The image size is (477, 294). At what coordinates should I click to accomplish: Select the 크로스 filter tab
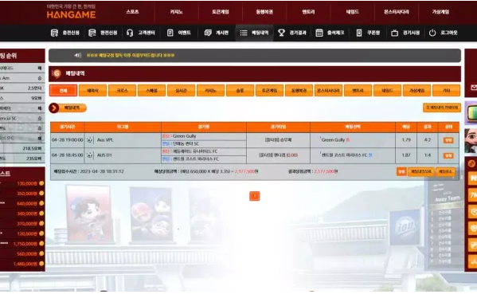[x=122, y=91]
